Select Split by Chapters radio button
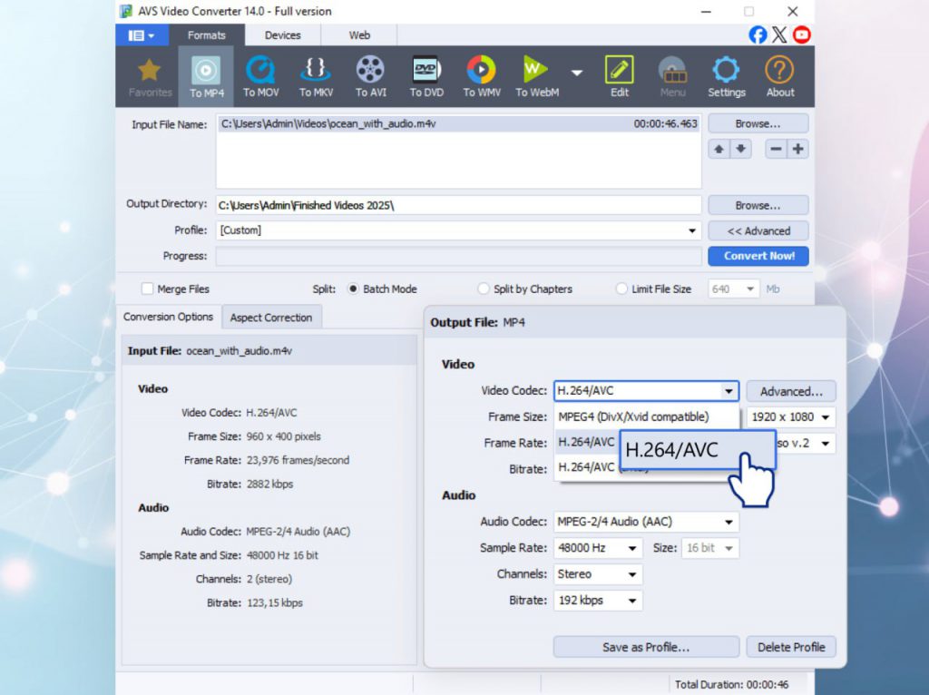This screenshot has height=695, width=929. [484, 289]
